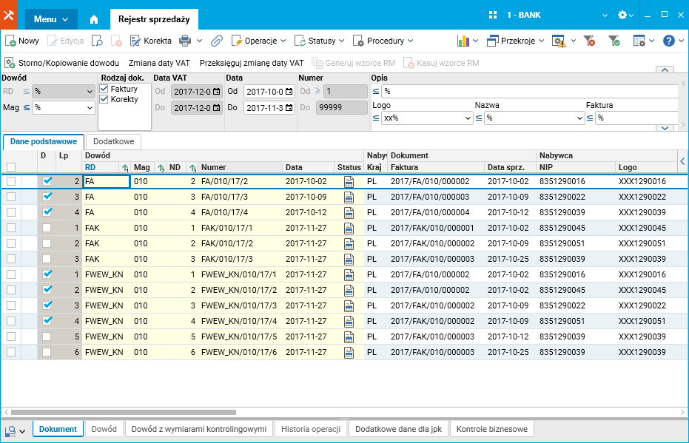
Task: Click the Opis filter input field
Action: [x=529, y=92]
